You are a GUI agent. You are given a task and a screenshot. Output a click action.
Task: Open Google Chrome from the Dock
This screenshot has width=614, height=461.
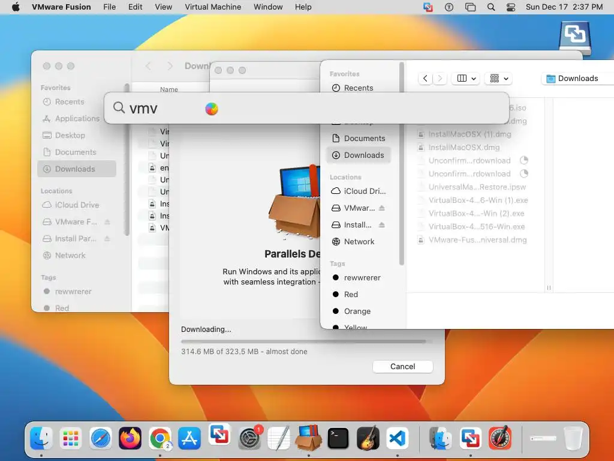tap(159, 438)
